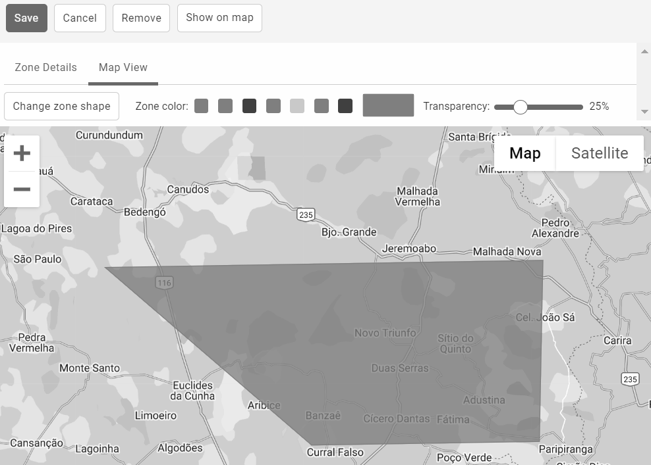Click the Pedra Vermelha map label

32,342
